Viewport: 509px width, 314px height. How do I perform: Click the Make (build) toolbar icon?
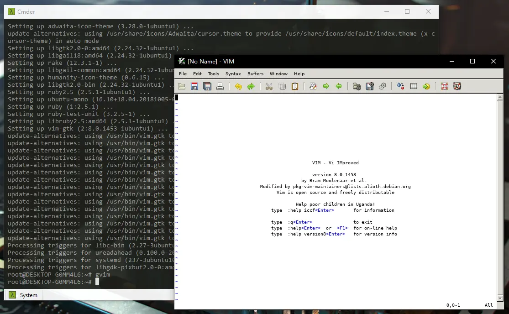tap(400, 86)
